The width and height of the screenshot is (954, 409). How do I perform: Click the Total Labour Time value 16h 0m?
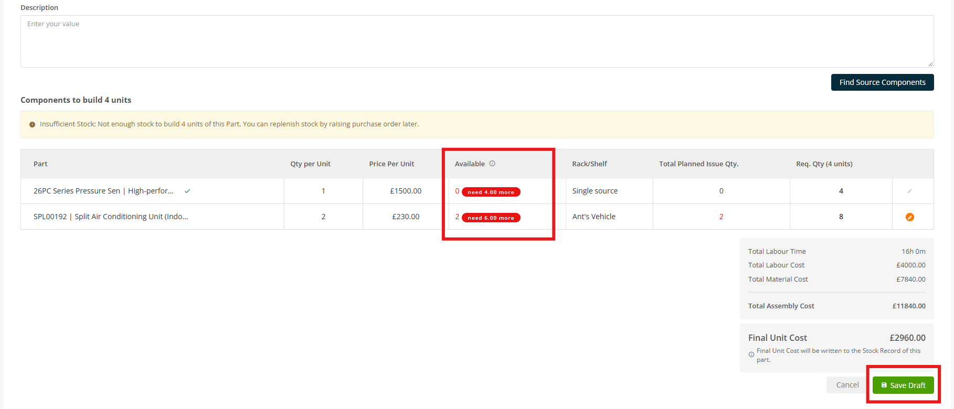pos(914,252)
